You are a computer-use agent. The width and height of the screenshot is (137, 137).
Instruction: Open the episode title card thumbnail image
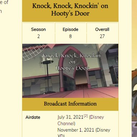70,71
